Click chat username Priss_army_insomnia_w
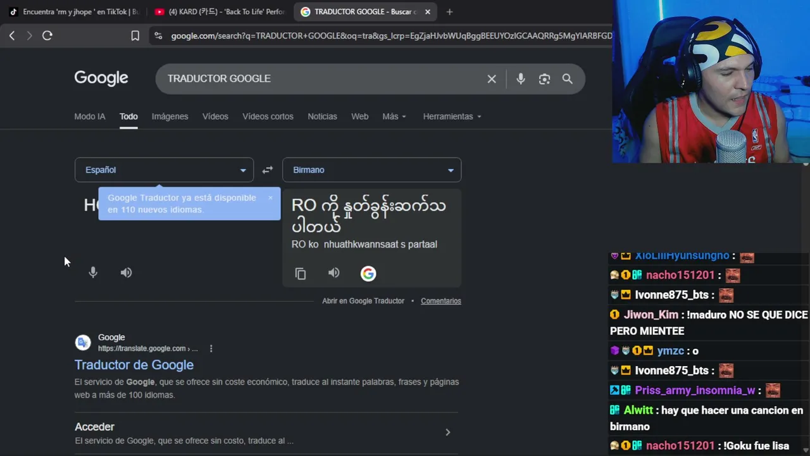The image size is (810, 456). (695, 390)
